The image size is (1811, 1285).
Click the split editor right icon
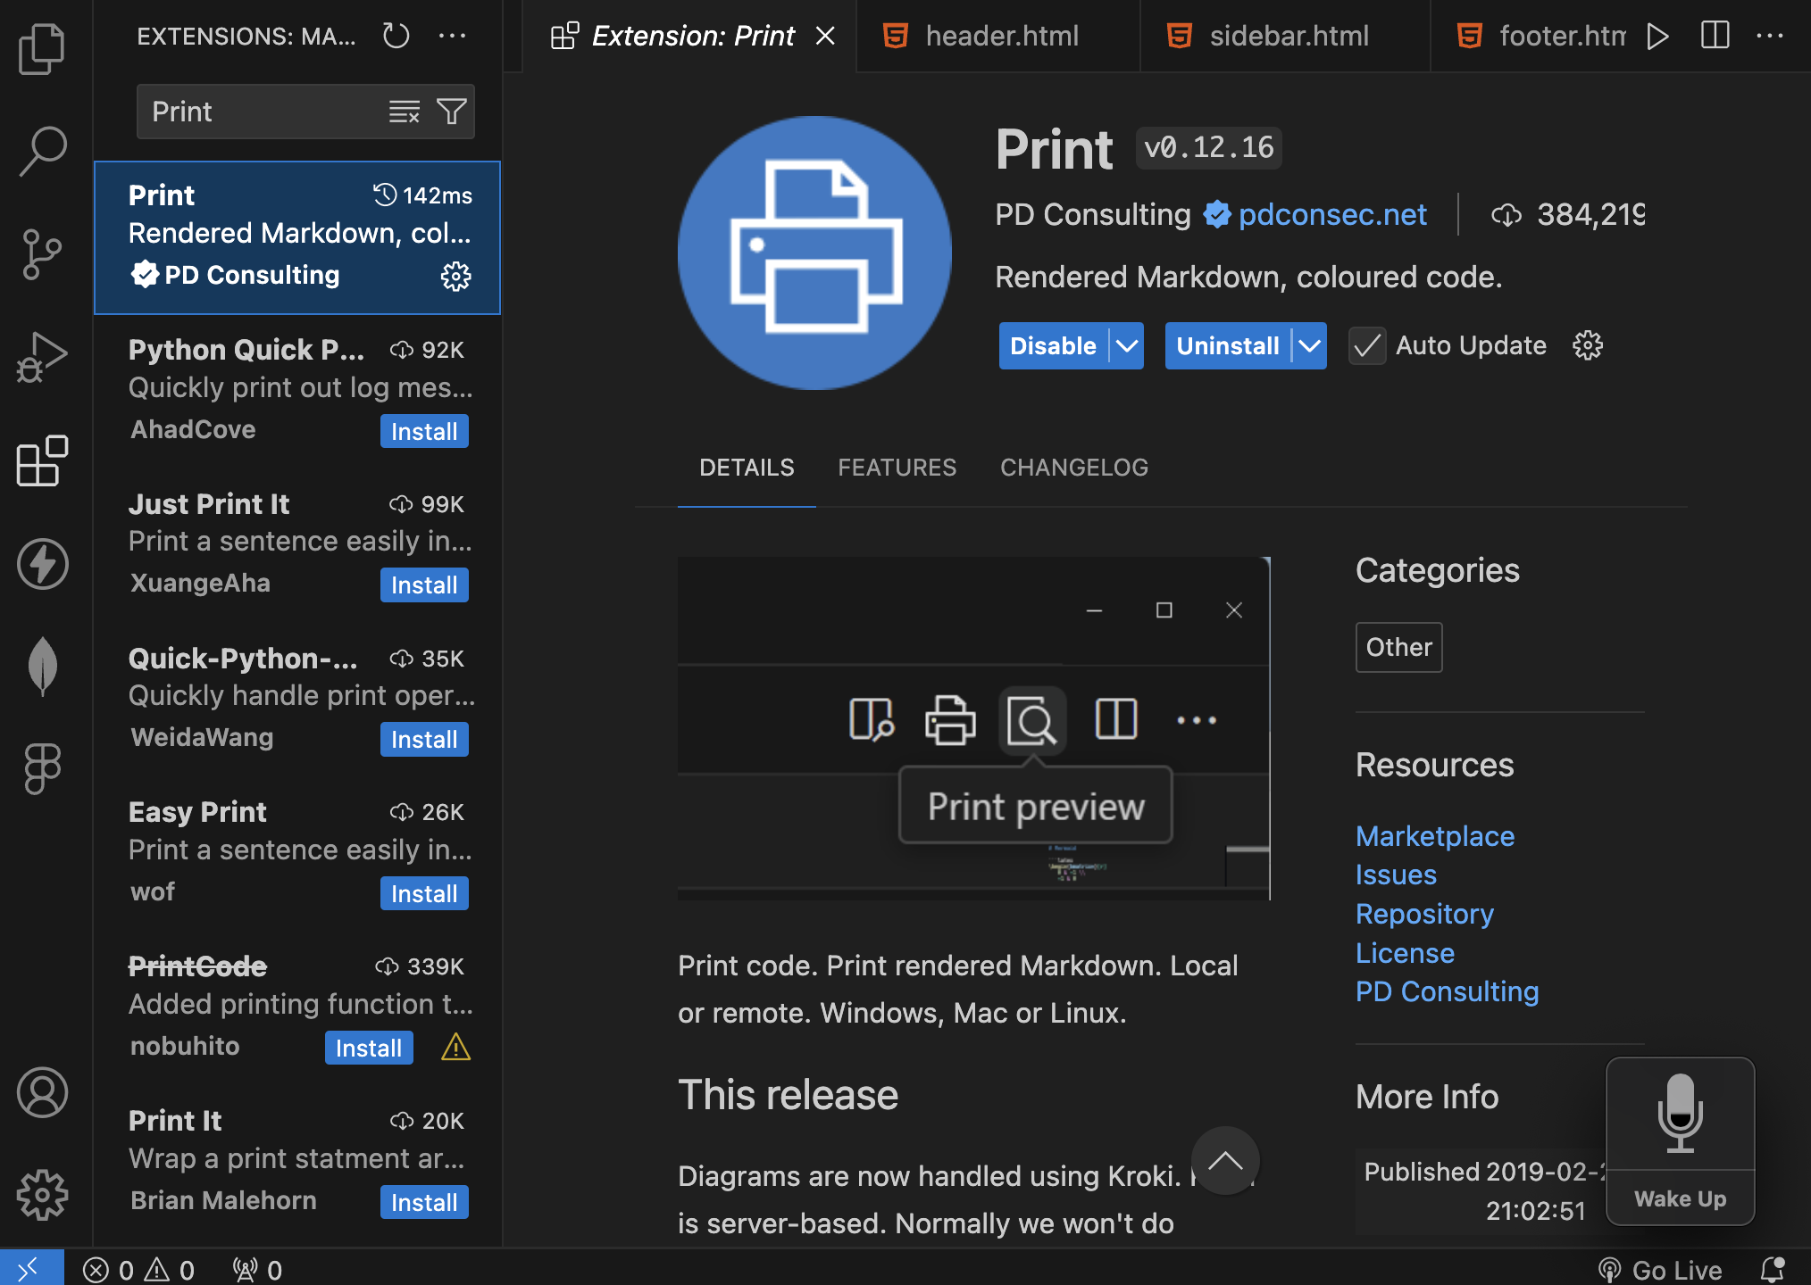click(1715, 36)
